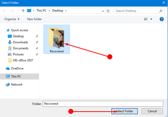Click the pin icon beside Downloads
The height and width of the screenshot is (117, 168).
coord(37,42)
